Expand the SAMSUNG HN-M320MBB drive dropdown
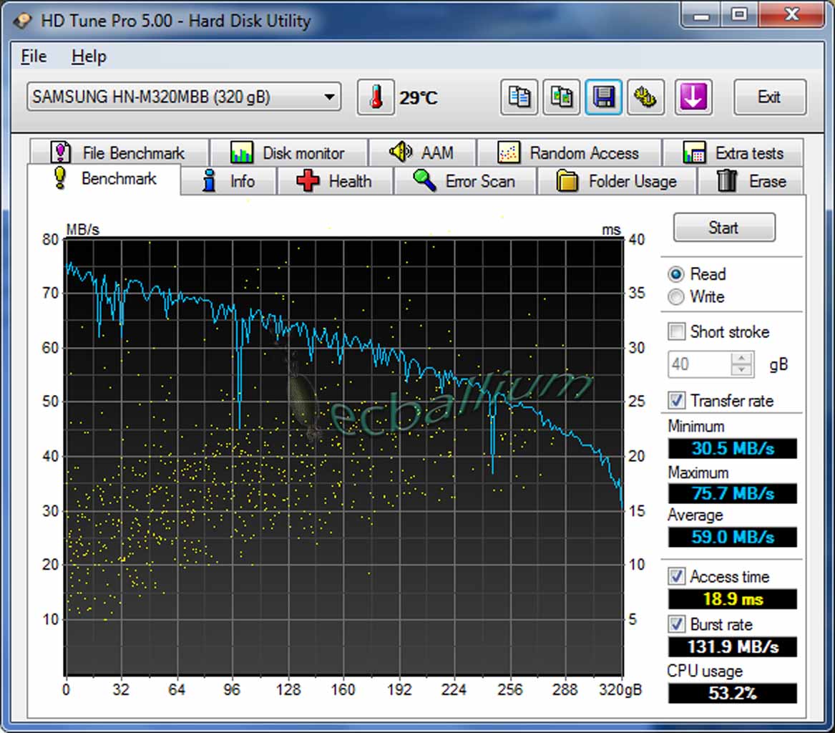 coord(329,97)
